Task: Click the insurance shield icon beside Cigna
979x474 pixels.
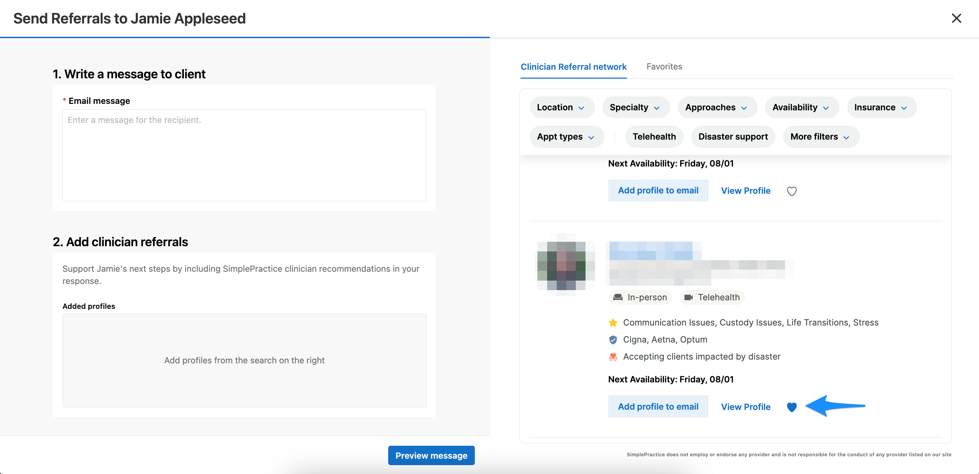Action: pyautogui.click(x=613, y=339)
